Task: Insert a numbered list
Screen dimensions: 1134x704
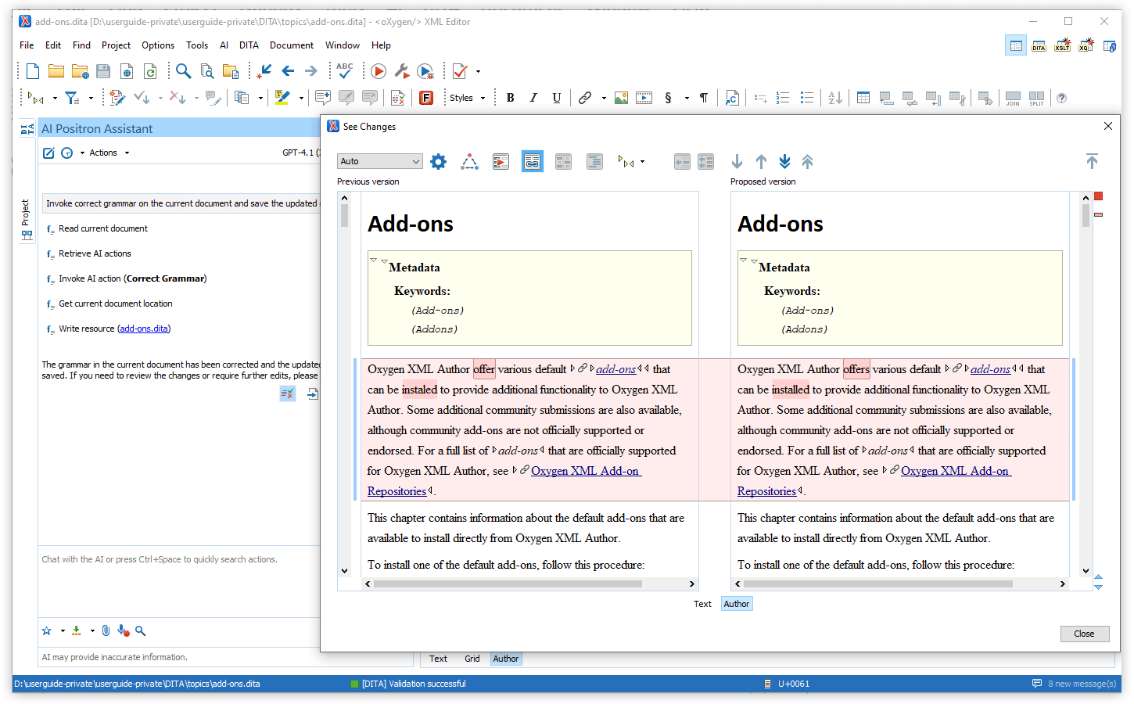Action: (x=783, y=98)
